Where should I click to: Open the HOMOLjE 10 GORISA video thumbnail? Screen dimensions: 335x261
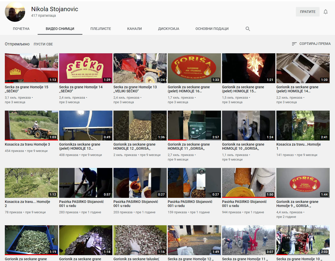249,126
